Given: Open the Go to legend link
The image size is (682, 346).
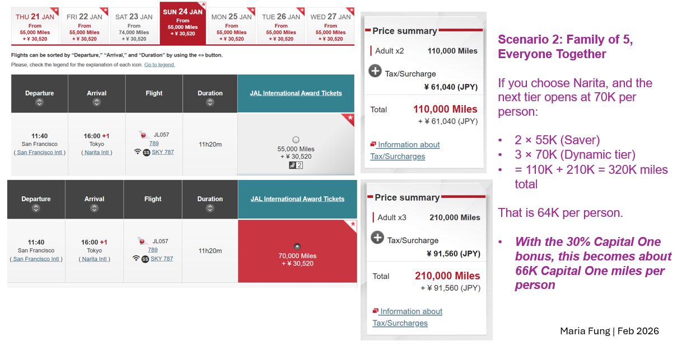Looking at the screenshot, I should pyautogui.click(x=160, y=65).
